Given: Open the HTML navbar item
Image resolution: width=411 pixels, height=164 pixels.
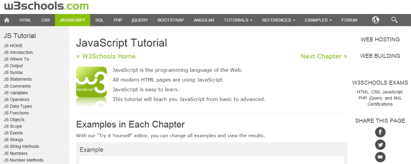Looking at the screenshot, I should coord(25,20).
